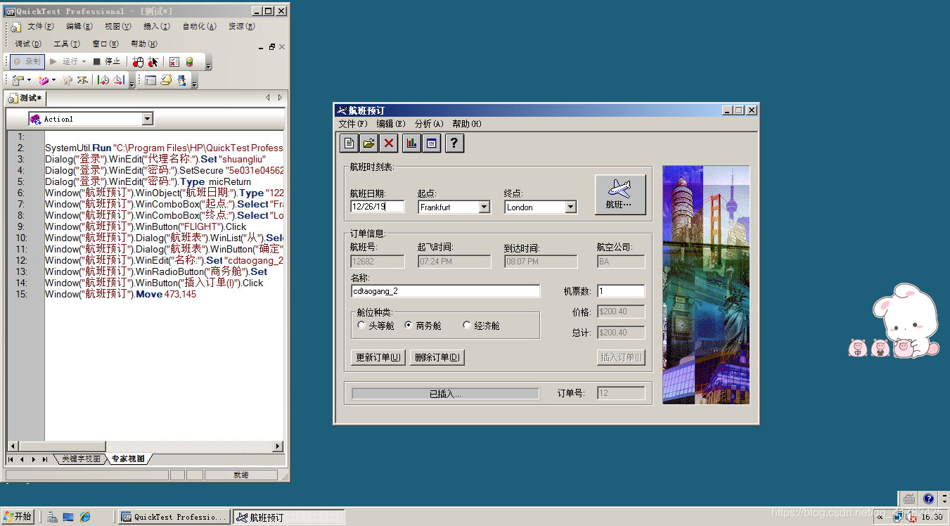Select the 商务舱 business class radio button
Screen dimensions: 950x526
[x=409, y=324]
